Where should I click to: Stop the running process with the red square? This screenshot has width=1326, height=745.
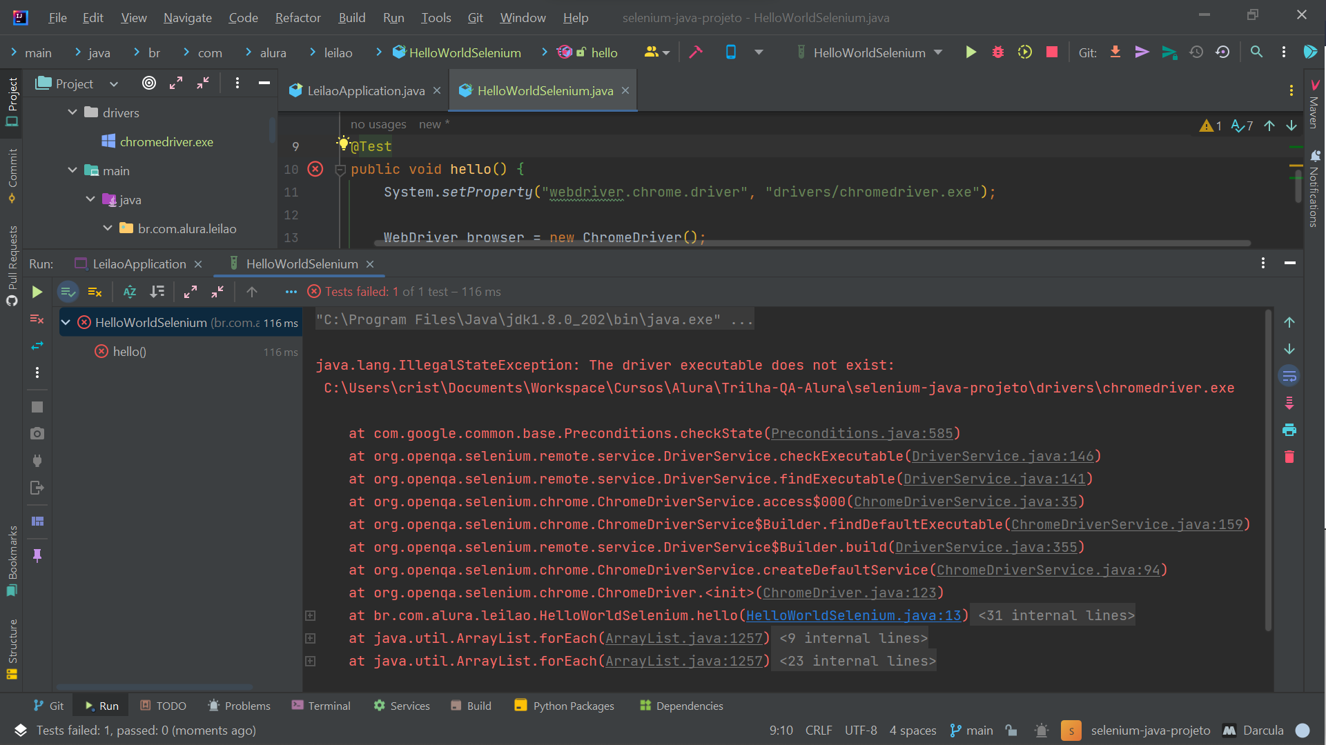tap(1051, 52)
